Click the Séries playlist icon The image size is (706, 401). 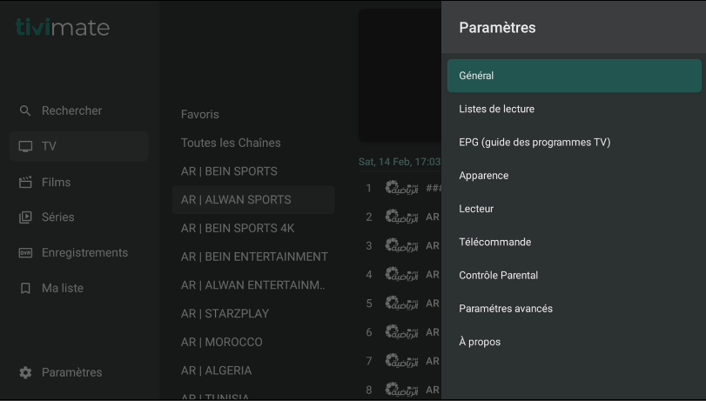pos(25,217)
